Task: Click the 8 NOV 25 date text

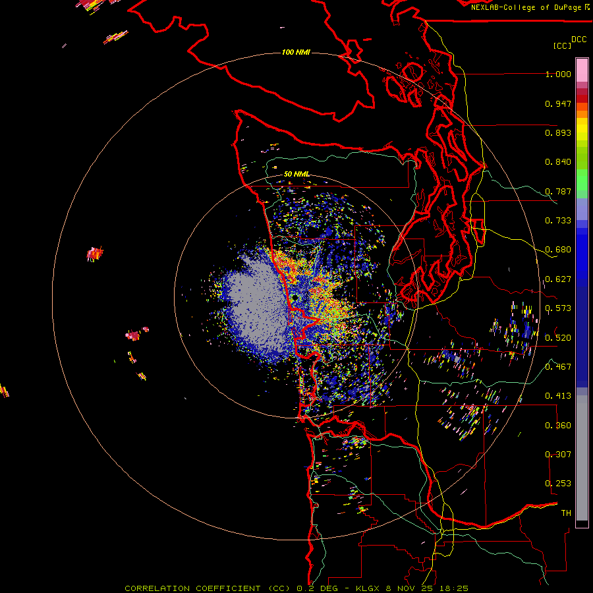Action: point(410,588)
